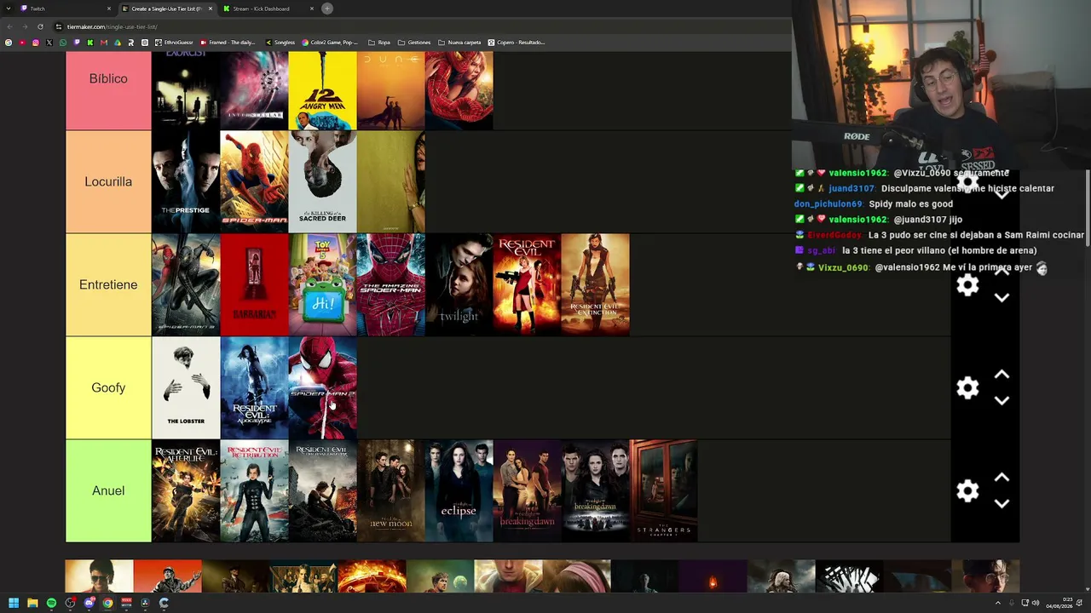Click username sg_abi in chat
Viewport: 1091px width, 613px height.
click(x=823, y=250)
